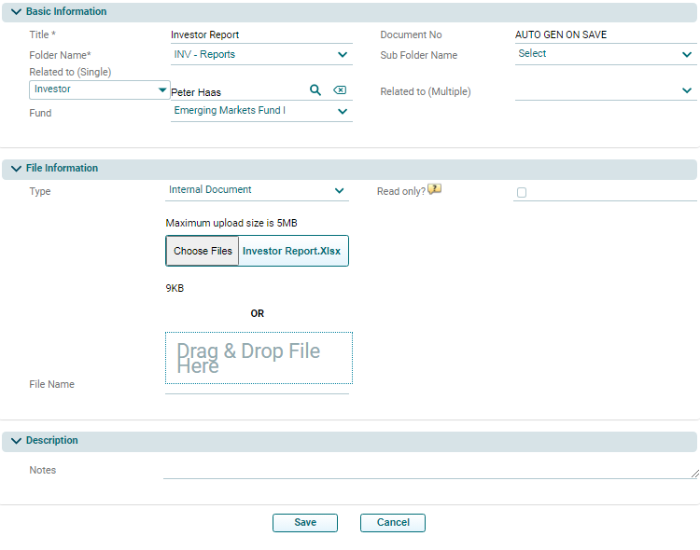
Task: Save the investor report document
Action: (x=305, y=523)
